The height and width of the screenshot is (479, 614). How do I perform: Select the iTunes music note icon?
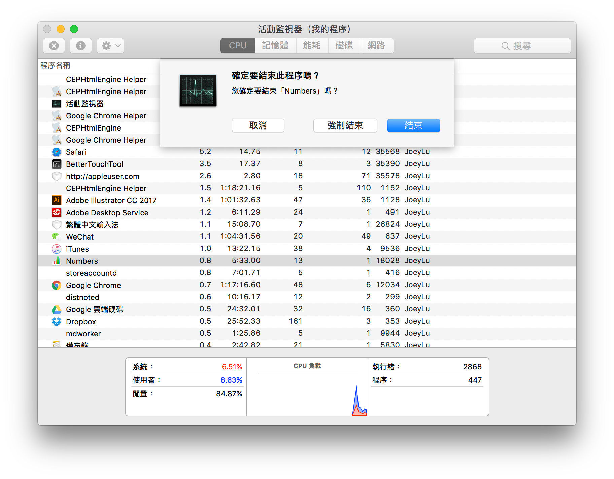(57, 249)
